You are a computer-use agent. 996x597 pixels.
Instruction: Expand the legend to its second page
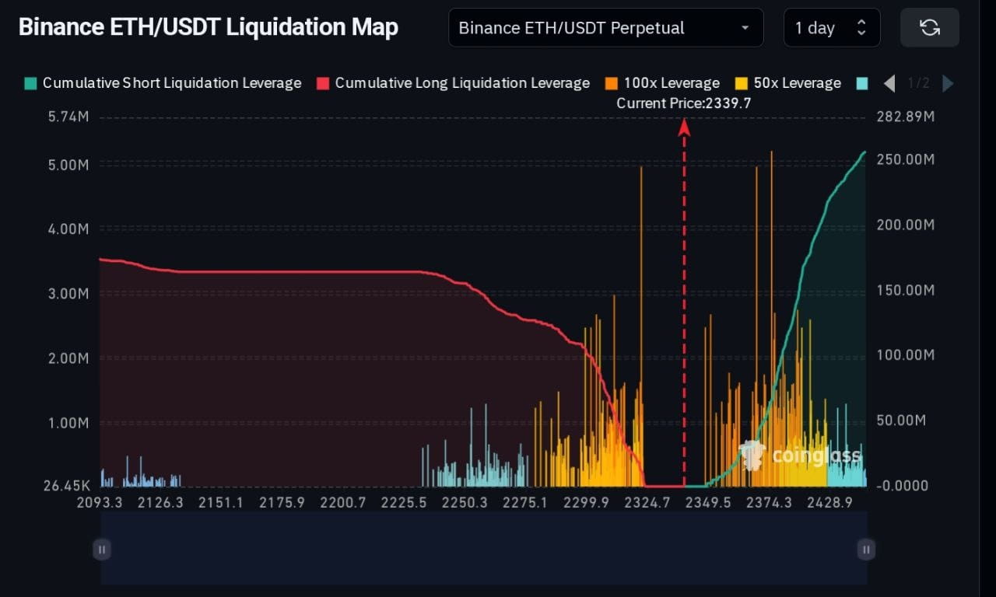(x=948, y=83)
